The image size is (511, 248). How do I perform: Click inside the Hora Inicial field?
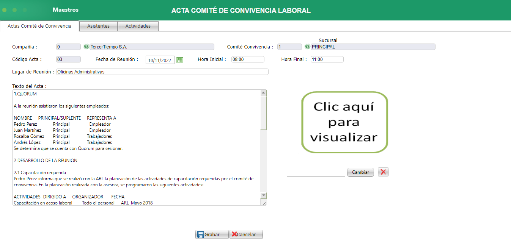[247, 59]
